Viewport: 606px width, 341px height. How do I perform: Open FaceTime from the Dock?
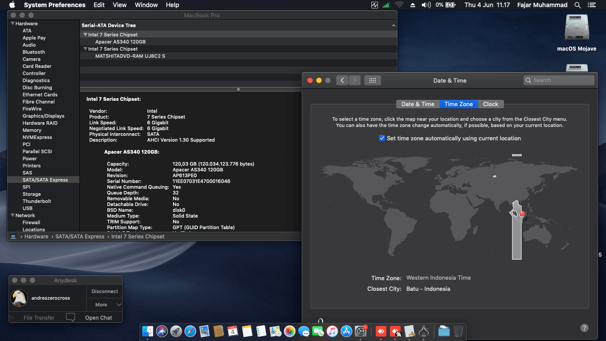point(318,331)
